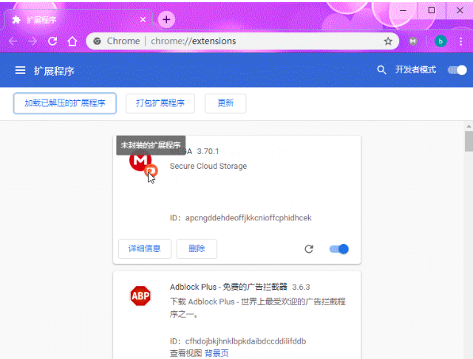
Task: Click the site info icon in address bar
Action: tap(97, 41)
